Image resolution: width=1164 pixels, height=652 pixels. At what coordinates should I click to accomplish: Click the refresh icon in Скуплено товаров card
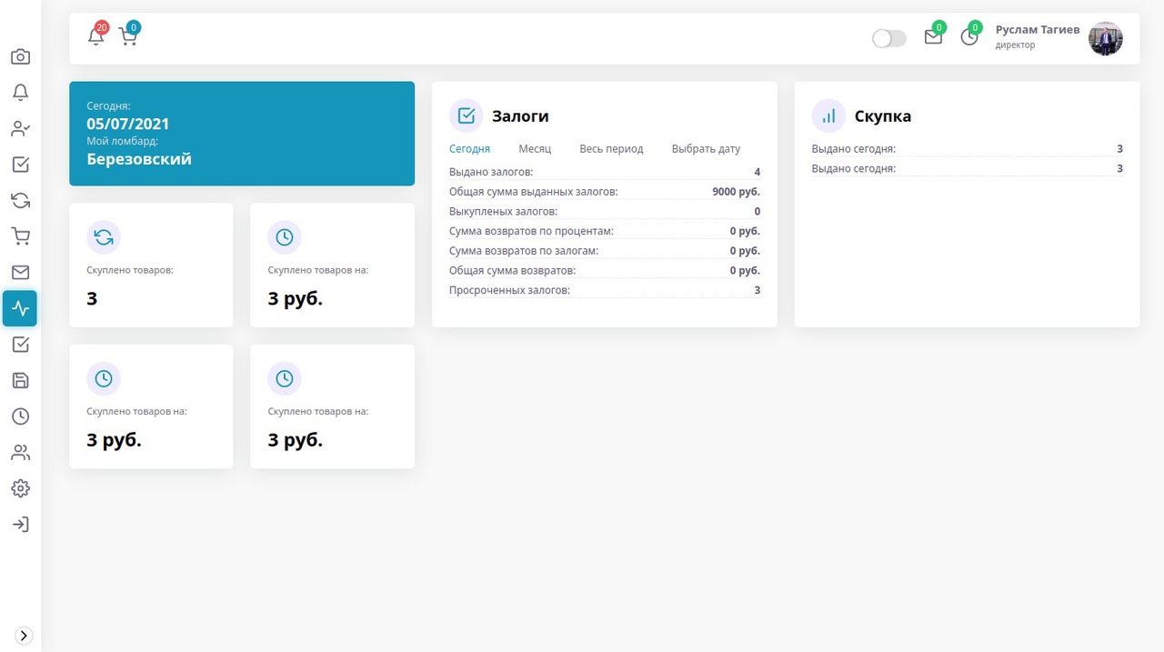104,237
